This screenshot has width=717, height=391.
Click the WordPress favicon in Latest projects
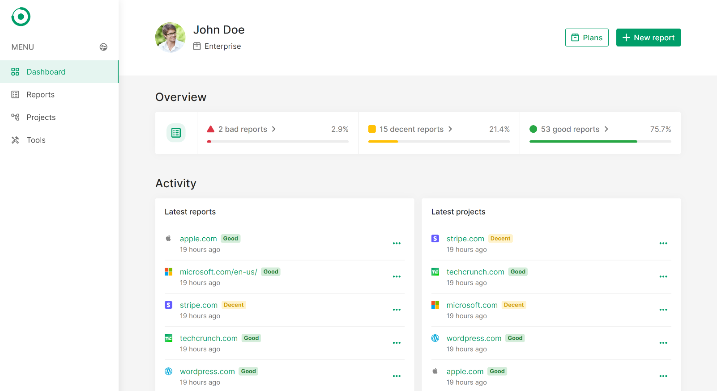coord(435,338)
